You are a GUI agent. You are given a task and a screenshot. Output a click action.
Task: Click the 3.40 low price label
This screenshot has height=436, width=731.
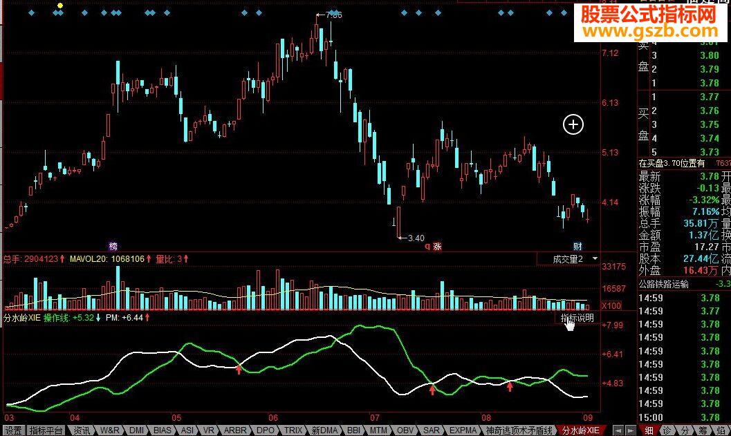[x=416, y=238]
